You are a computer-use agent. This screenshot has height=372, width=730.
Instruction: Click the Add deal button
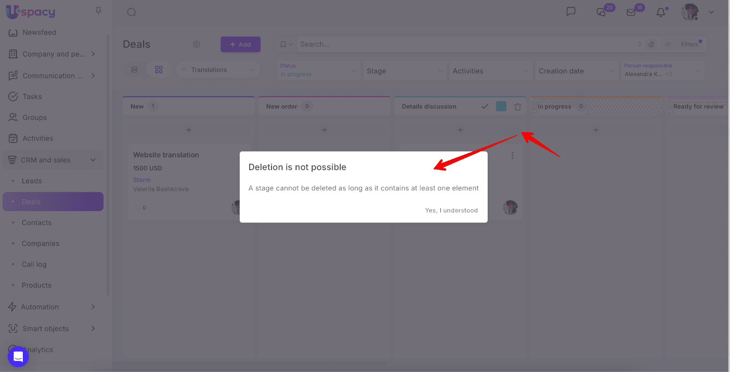click(x=240, y=44)
